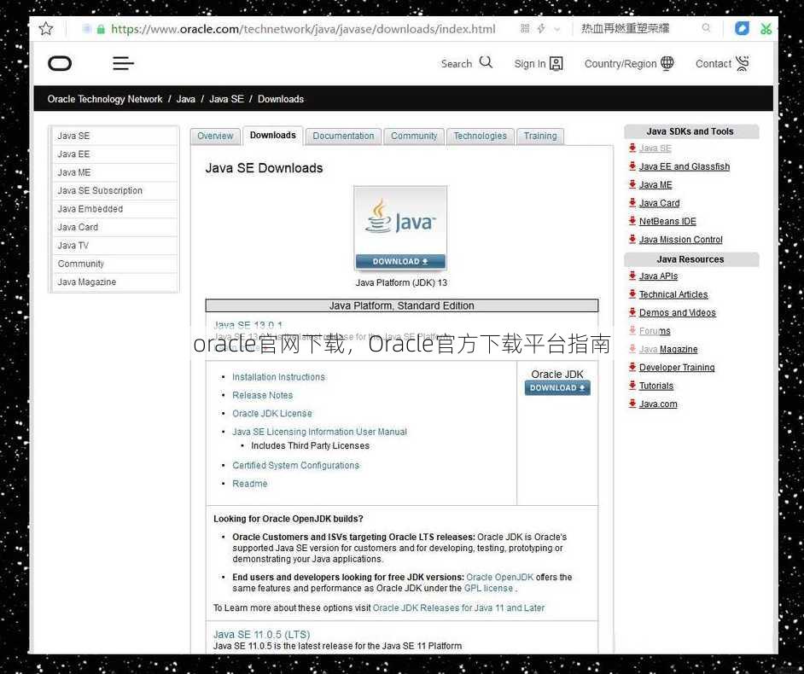Viewport: 804px width, 674px height.
Task: Click the DOWNLOAD button under Java logo
Action: point(400,261)
